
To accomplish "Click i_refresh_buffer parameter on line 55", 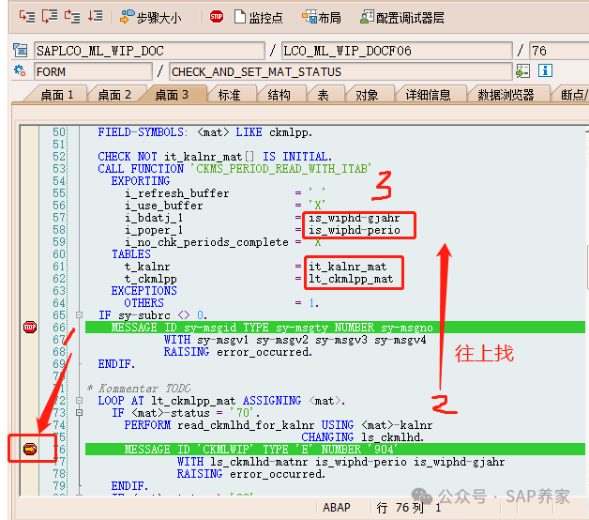I will (x=177, y=193).
